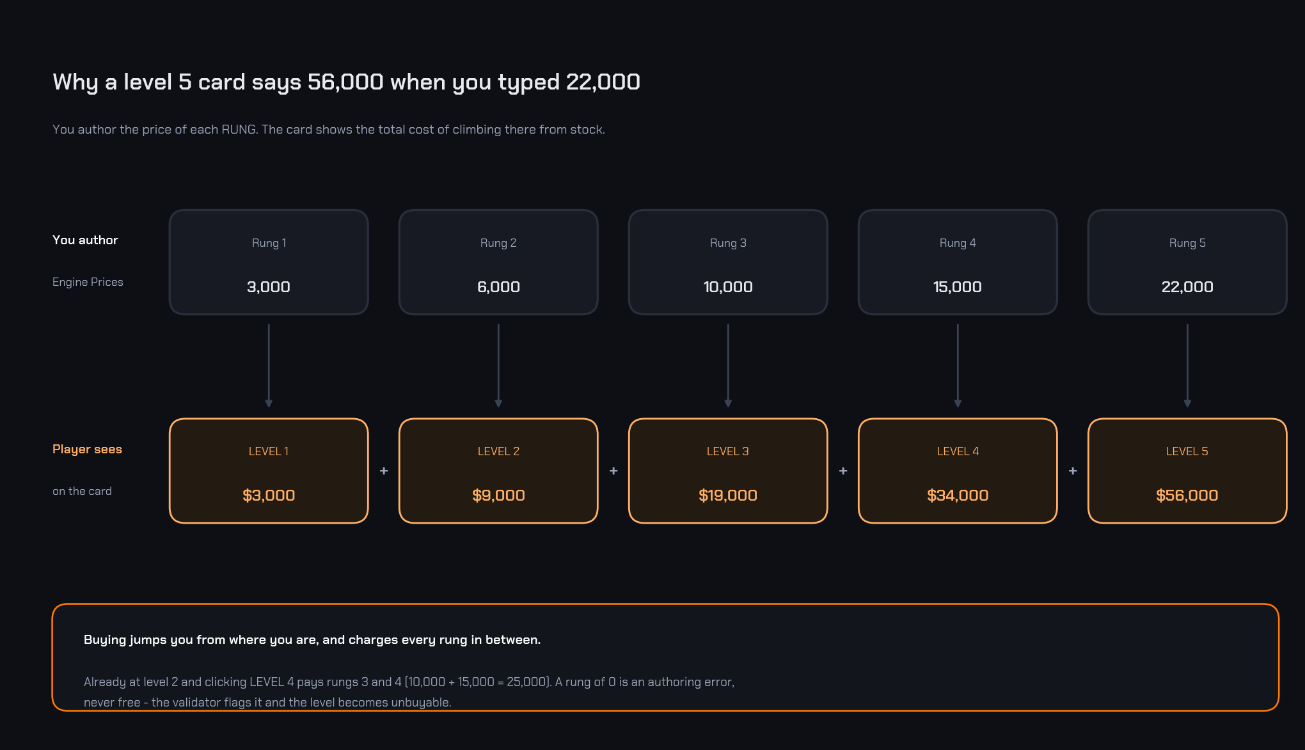
Task: Click the plus sign between Level 2 and 3
Action: coord(613,471)
